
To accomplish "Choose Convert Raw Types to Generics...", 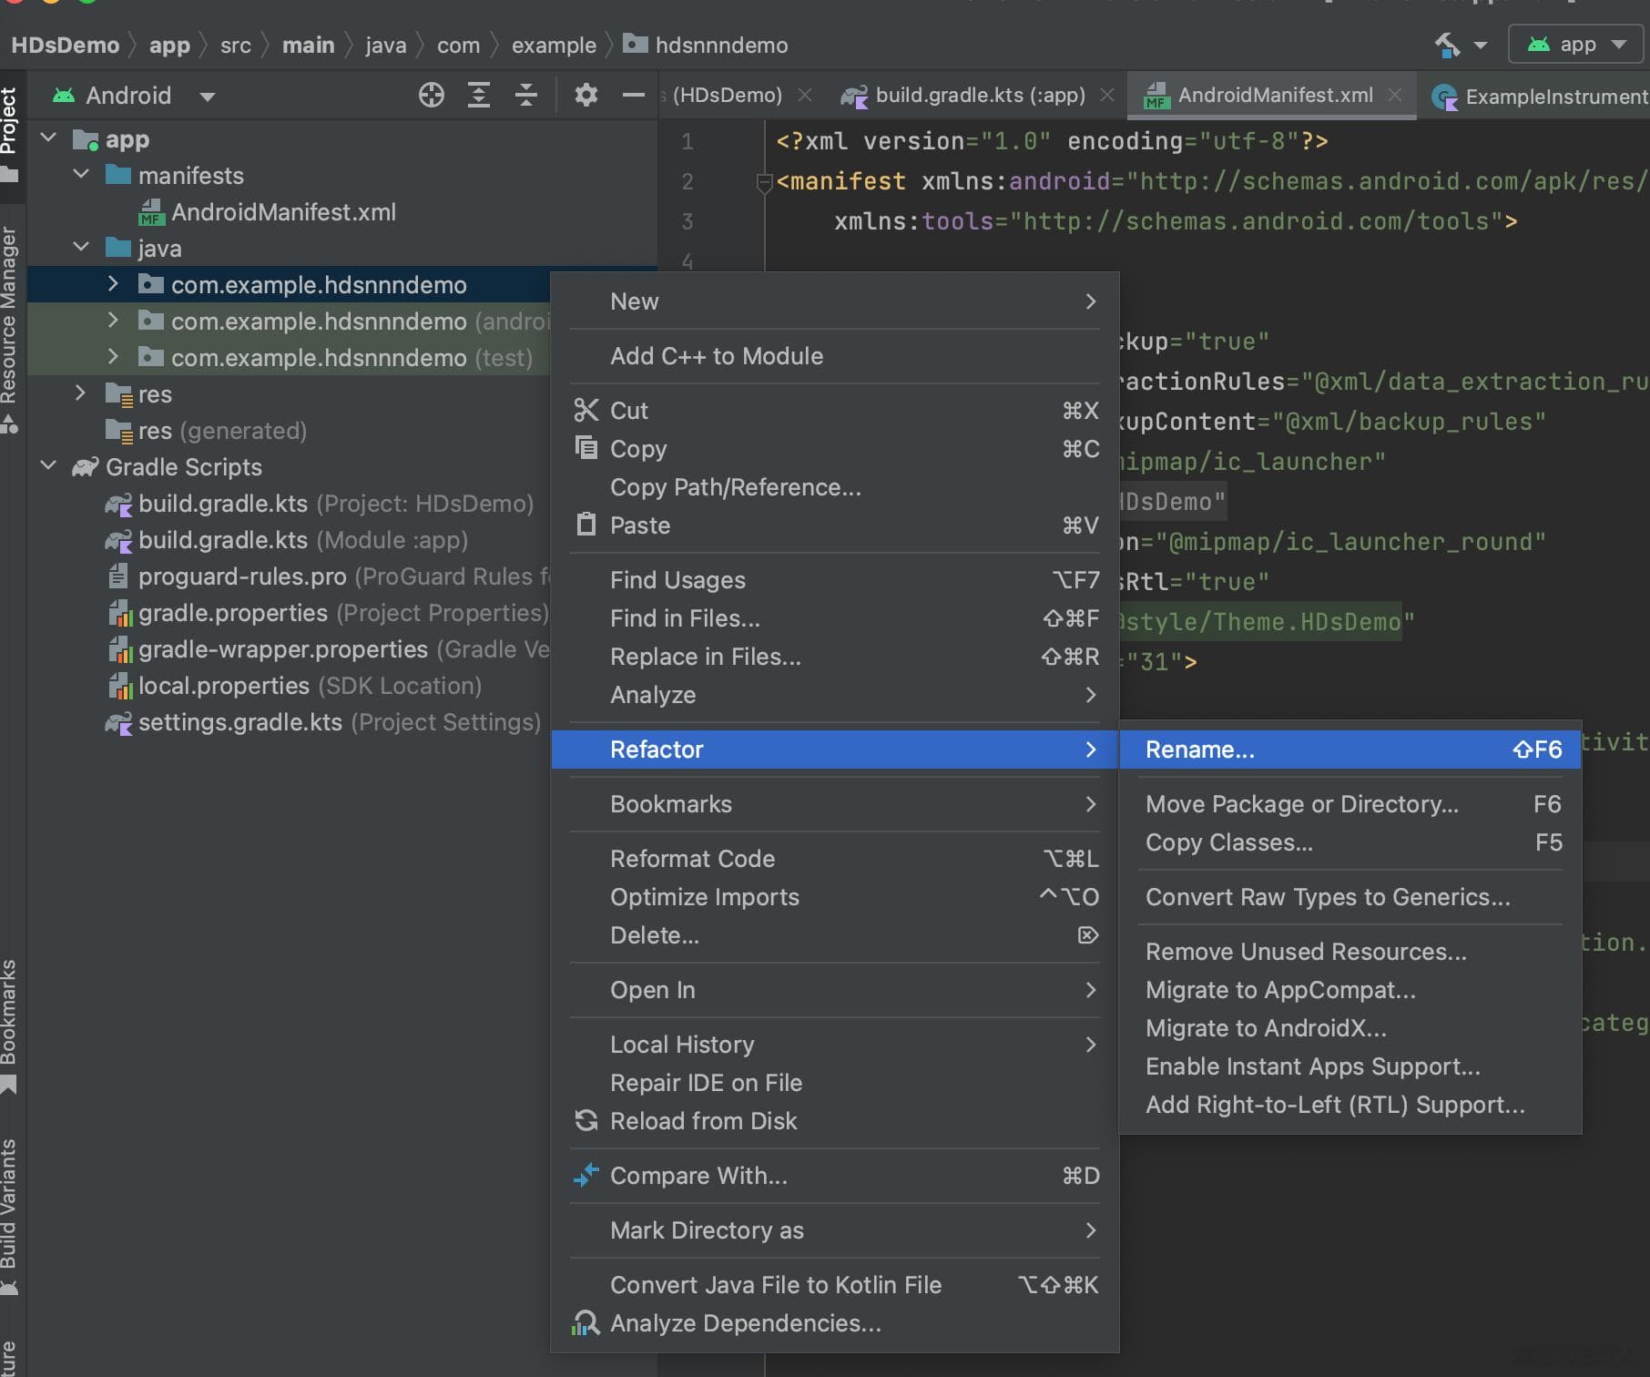I will pyautogui.click(x=1350, y=897).
